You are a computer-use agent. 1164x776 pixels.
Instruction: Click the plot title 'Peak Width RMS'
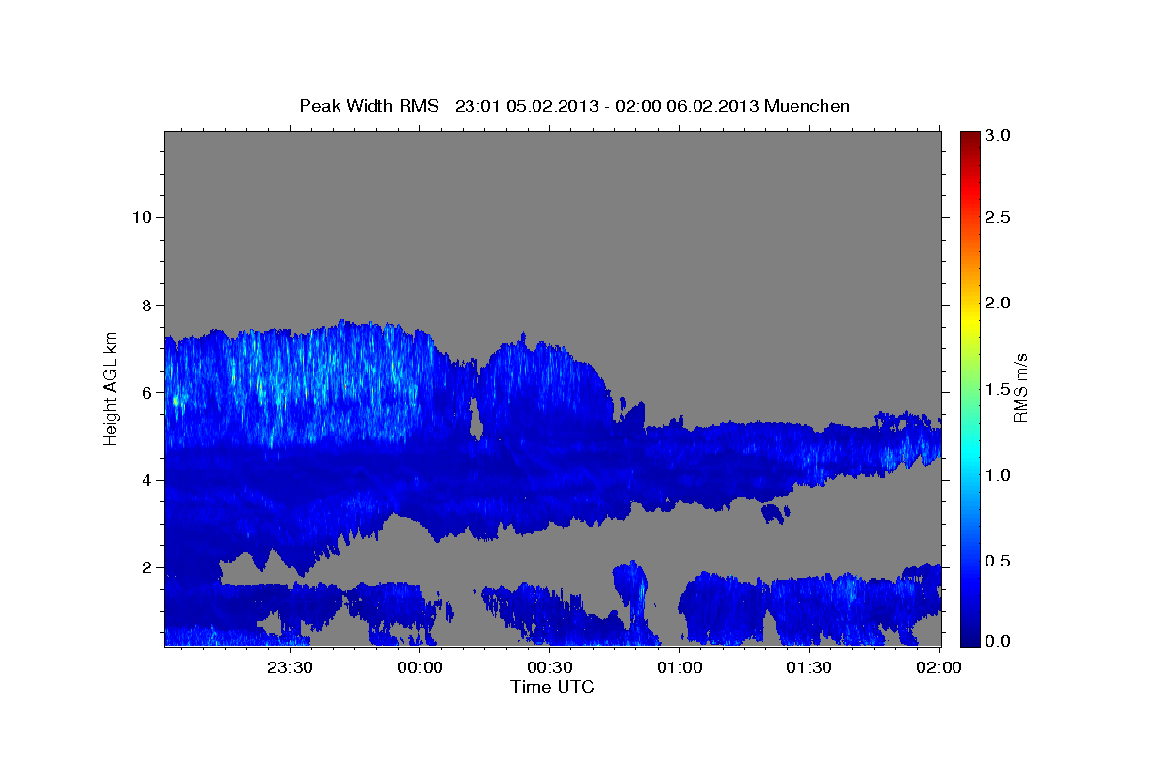[x=369, y=106]
